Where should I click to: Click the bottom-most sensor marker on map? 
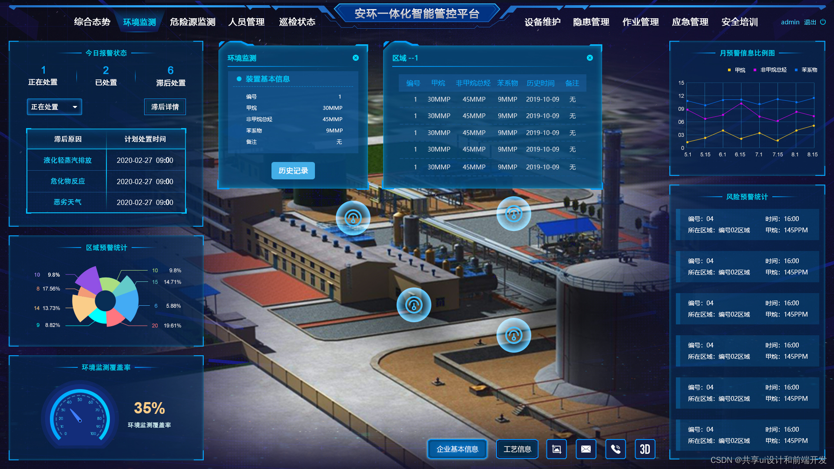tap(513, 335)
